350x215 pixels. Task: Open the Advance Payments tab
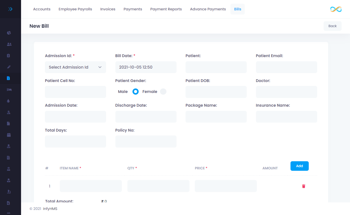coord(208,9)
